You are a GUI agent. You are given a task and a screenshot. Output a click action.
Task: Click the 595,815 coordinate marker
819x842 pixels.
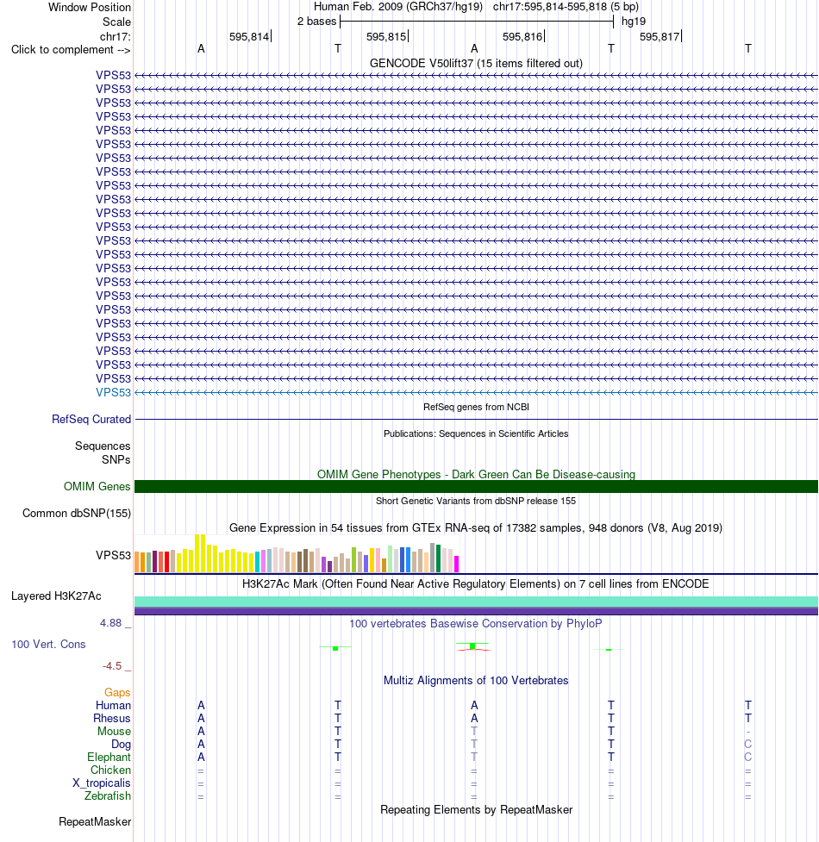[386, 36]
